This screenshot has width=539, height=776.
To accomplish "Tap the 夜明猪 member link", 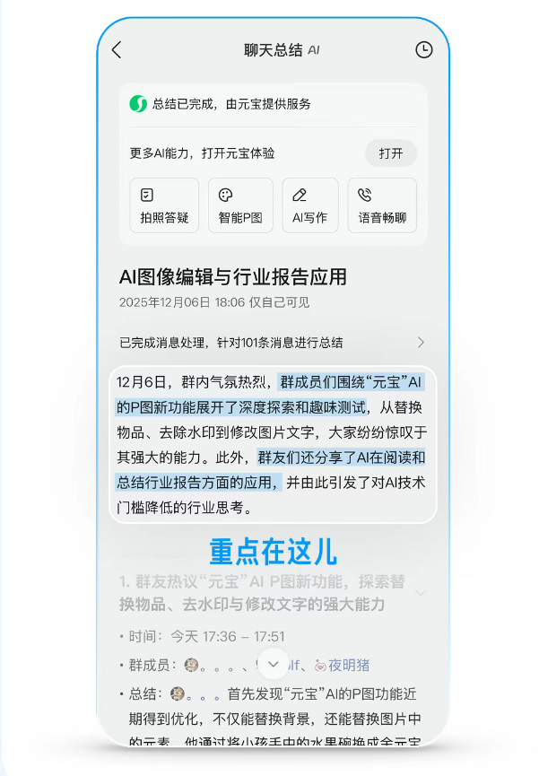I will click(349, 665).
